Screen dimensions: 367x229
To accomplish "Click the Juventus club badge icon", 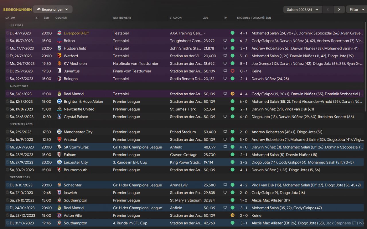I will pyautogui.click(x=59, y=71).
